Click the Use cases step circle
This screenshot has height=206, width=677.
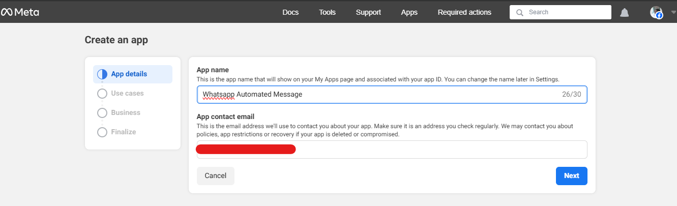102,94
